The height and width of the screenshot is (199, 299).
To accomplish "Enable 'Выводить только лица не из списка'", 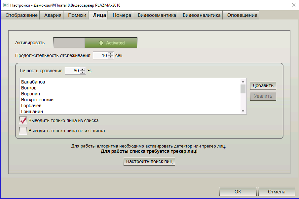I will point(23,131).
